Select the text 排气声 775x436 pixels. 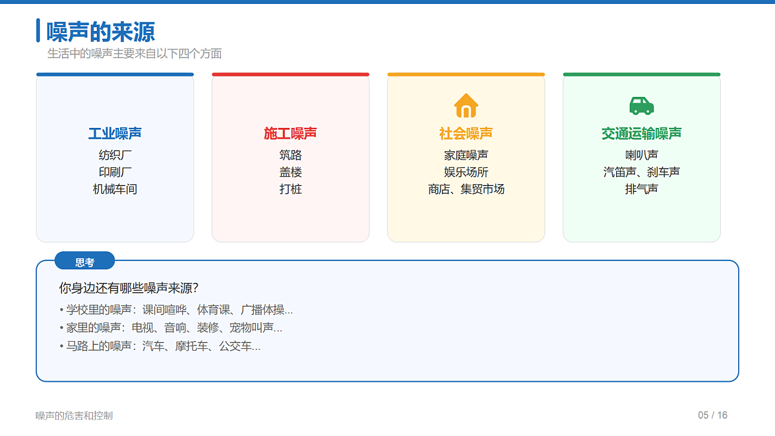click(x=641, y=189)
